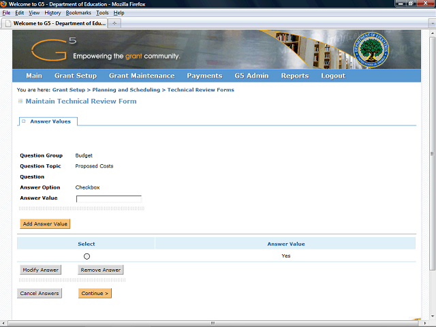Image resolution: width=436 pixels, height=327 pixels.
Task: Click the Question Topic label
Action: click(40, 166)
